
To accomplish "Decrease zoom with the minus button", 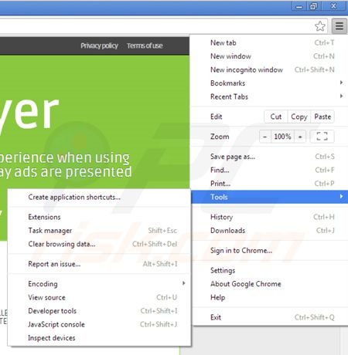I will tap(265, 137).
